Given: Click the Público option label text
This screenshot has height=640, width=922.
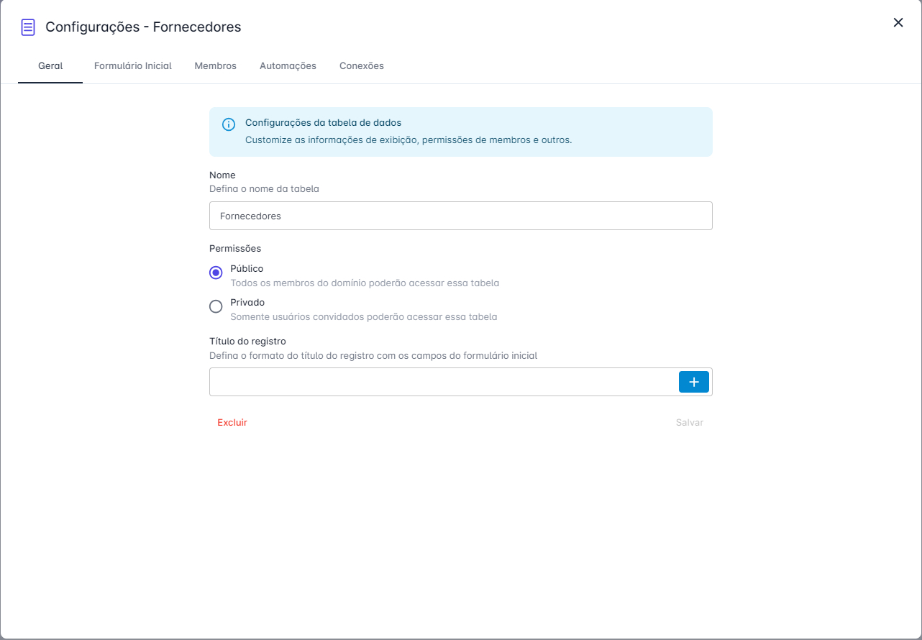Looking at the screenshot, I should 247,269.
